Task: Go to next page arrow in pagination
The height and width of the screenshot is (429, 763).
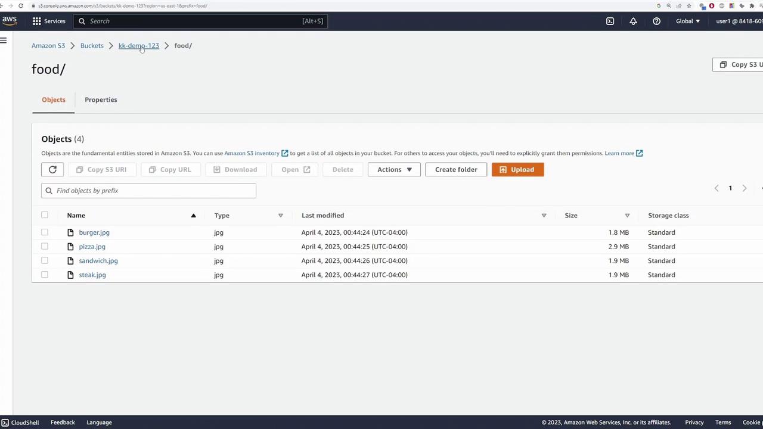Action: (x=744, y=188)
